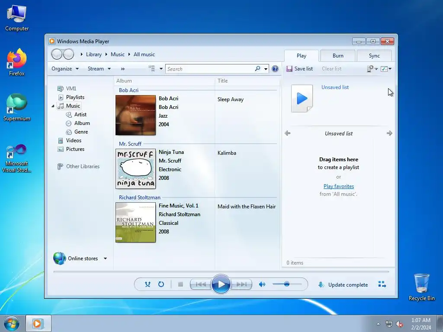The image size is (443, 332).
Task: Select the song Sleep Away
Action: [231, 99]
